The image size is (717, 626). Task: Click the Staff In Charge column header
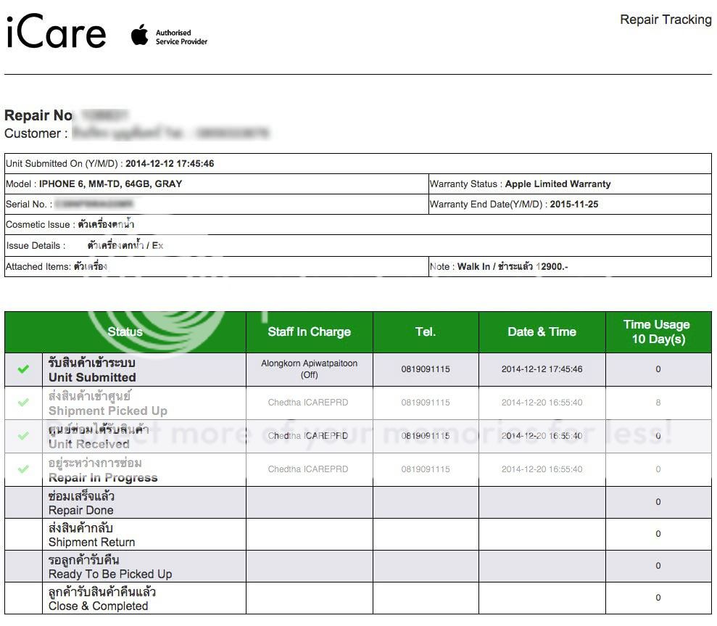point(309,331)
